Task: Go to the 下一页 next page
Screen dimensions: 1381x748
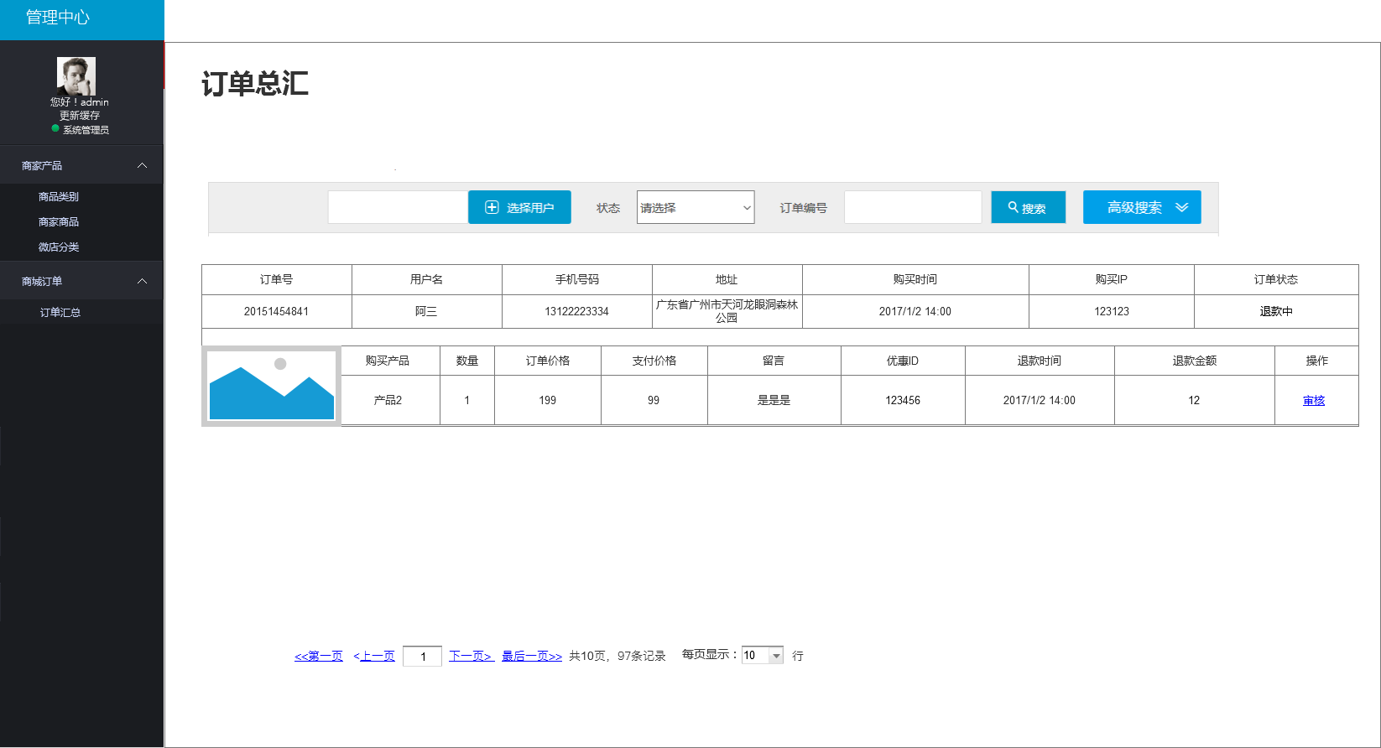Action: pyautogui.click(x=471, y=656)
